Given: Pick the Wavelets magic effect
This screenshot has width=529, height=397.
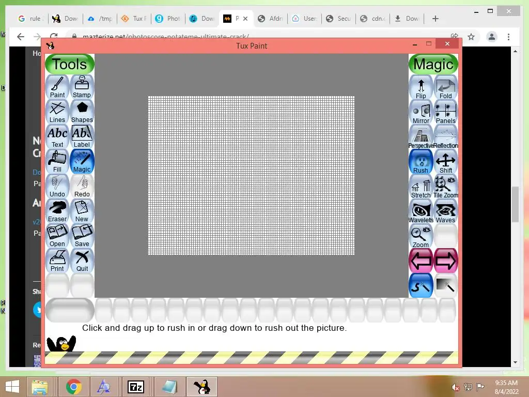Looking at the screenshot, I should [421, 212].
